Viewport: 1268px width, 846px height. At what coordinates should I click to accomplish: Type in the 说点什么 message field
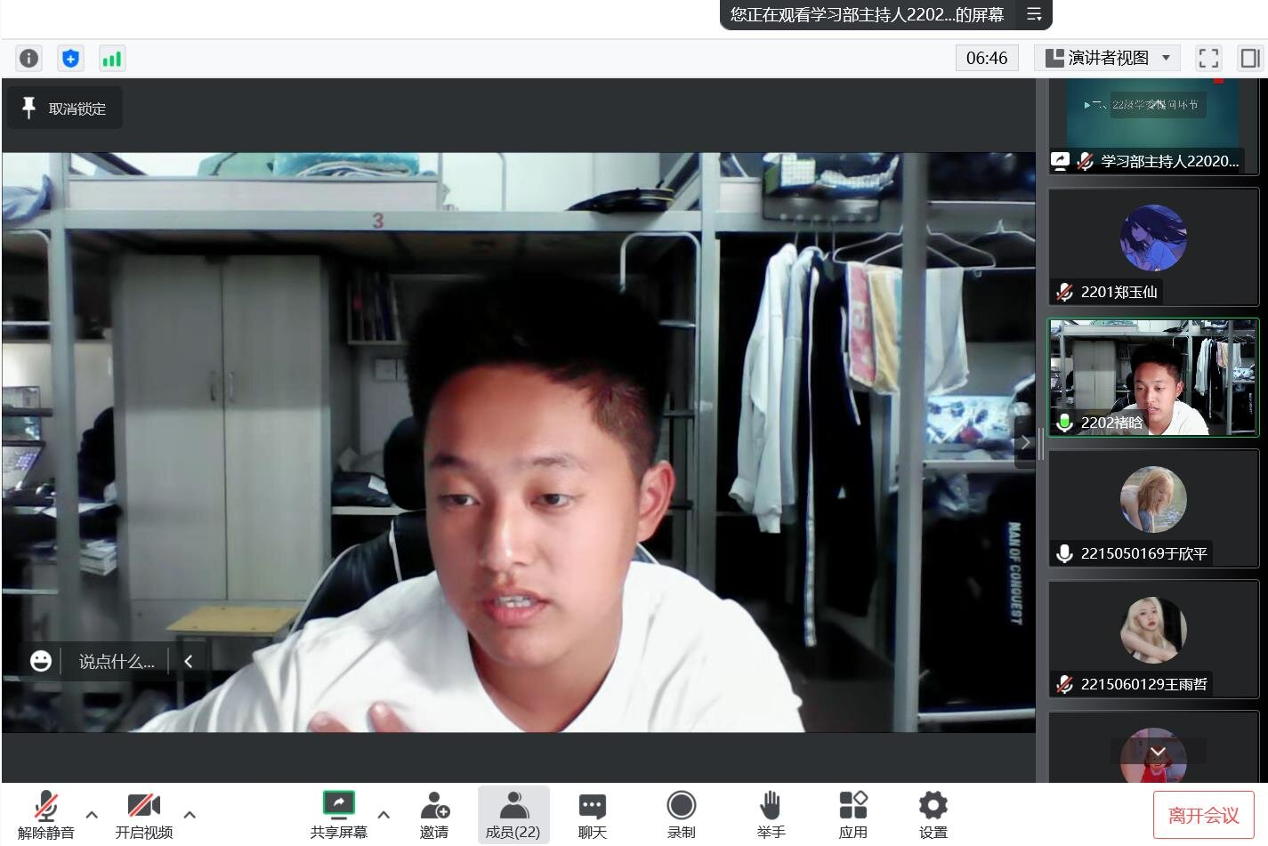(116, 662)
